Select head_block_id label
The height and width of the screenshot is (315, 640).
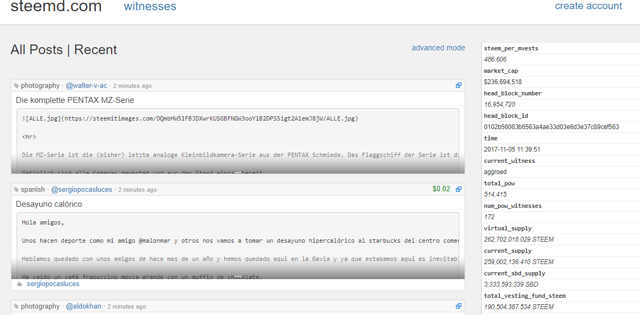[x=506, y=116]
